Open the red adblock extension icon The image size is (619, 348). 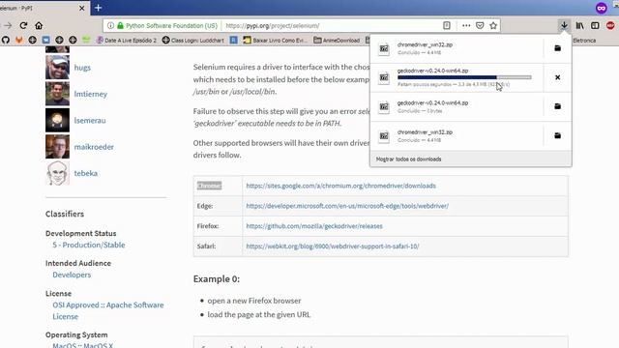coord(610,26)
